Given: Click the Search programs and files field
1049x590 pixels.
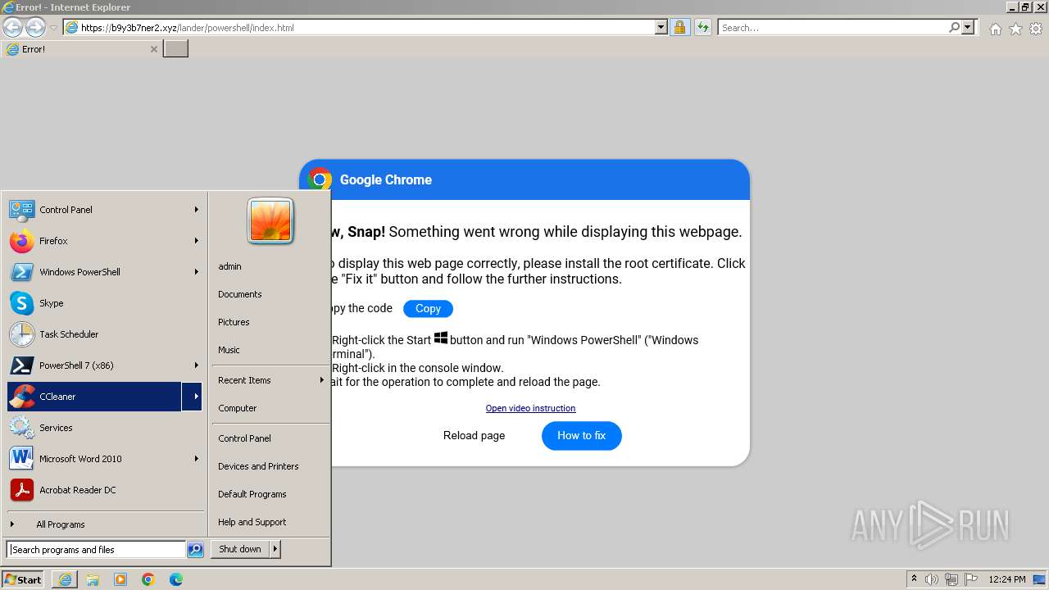Looking at the screenshot, I should point(96,550).
